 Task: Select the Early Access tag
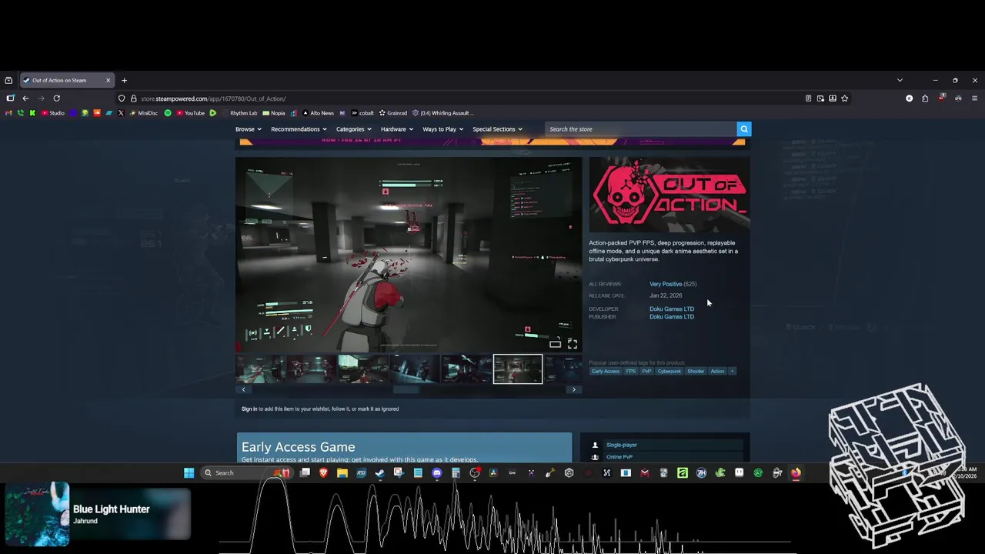click(x=606, y=372)
